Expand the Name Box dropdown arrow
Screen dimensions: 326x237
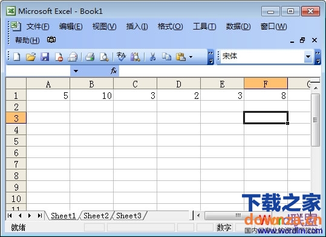(x=76, y=71)
